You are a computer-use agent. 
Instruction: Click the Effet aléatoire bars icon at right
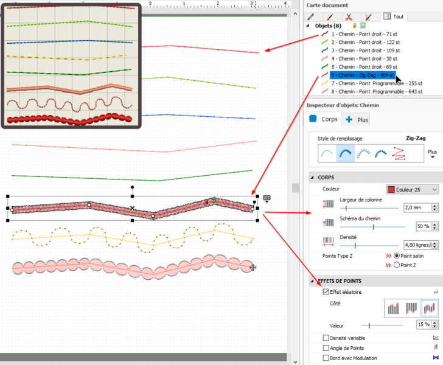click(x=436, y=291)
